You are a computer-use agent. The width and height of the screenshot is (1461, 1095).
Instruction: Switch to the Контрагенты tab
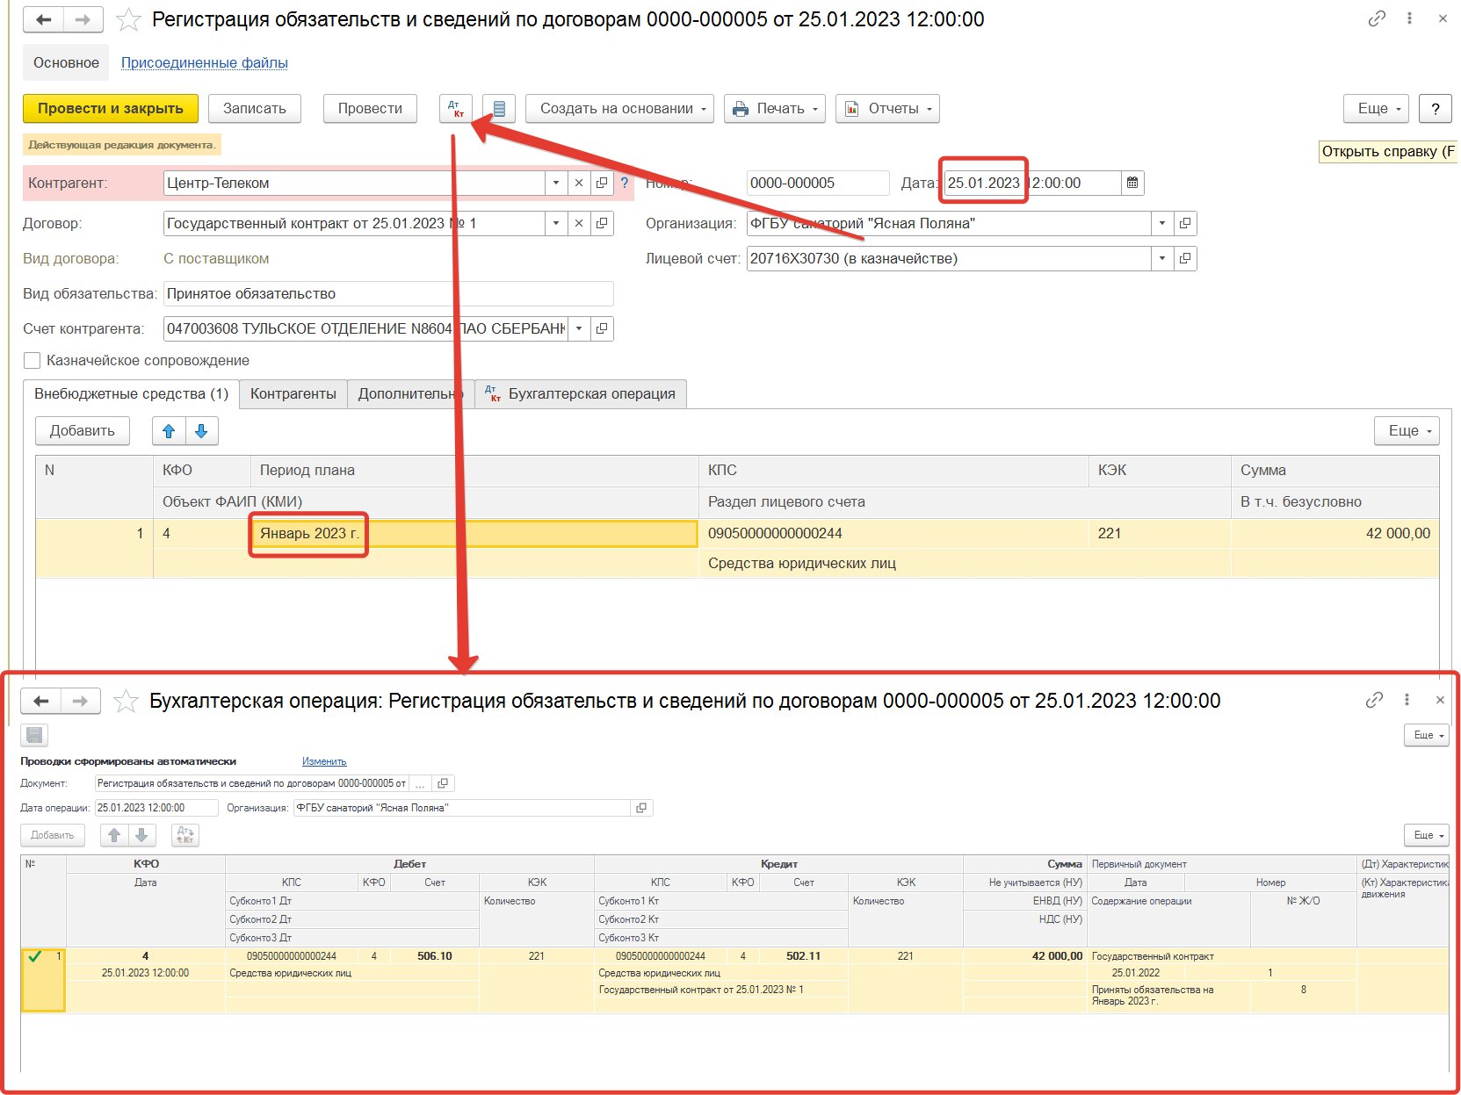[x=293, y=394]
